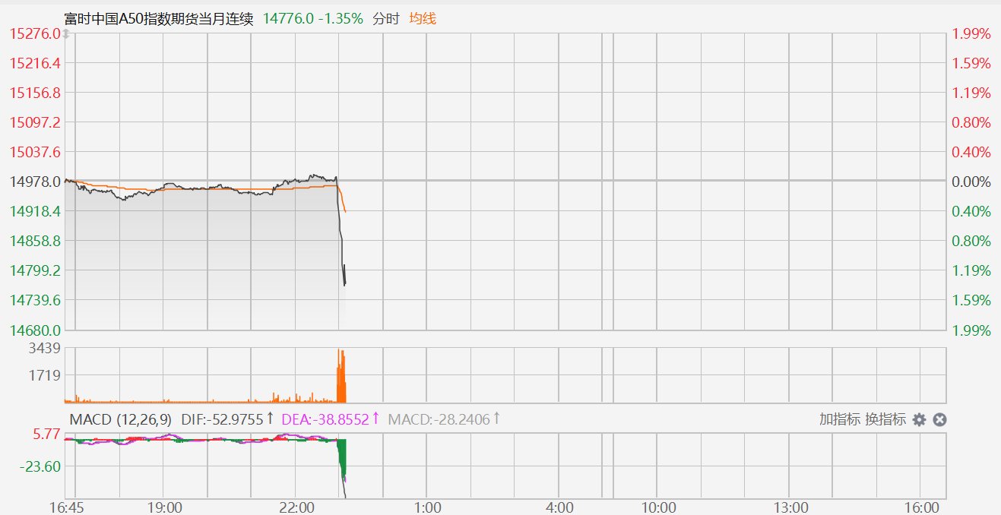The image size is (1001, 515).
Task: Toggle the magenta DEA legend value
Action: pyautogui.click(x=330, y=419)
